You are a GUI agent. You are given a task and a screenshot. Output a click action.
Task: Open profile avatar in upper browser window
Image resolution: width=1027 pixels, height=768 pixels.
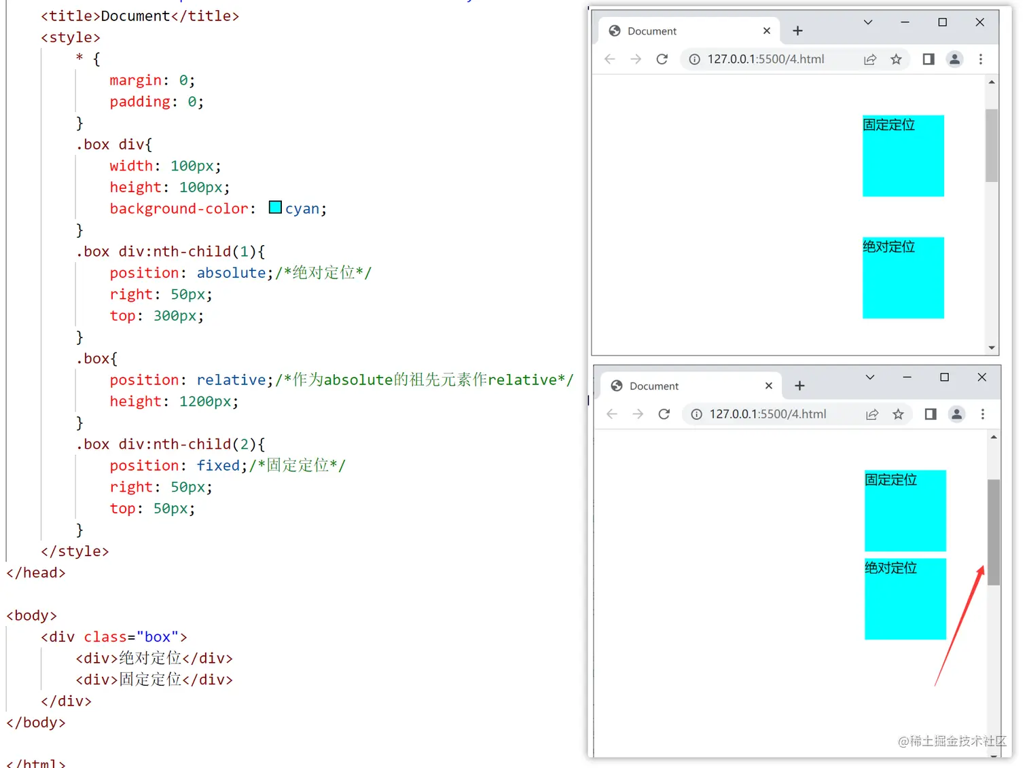coord(954,59)
